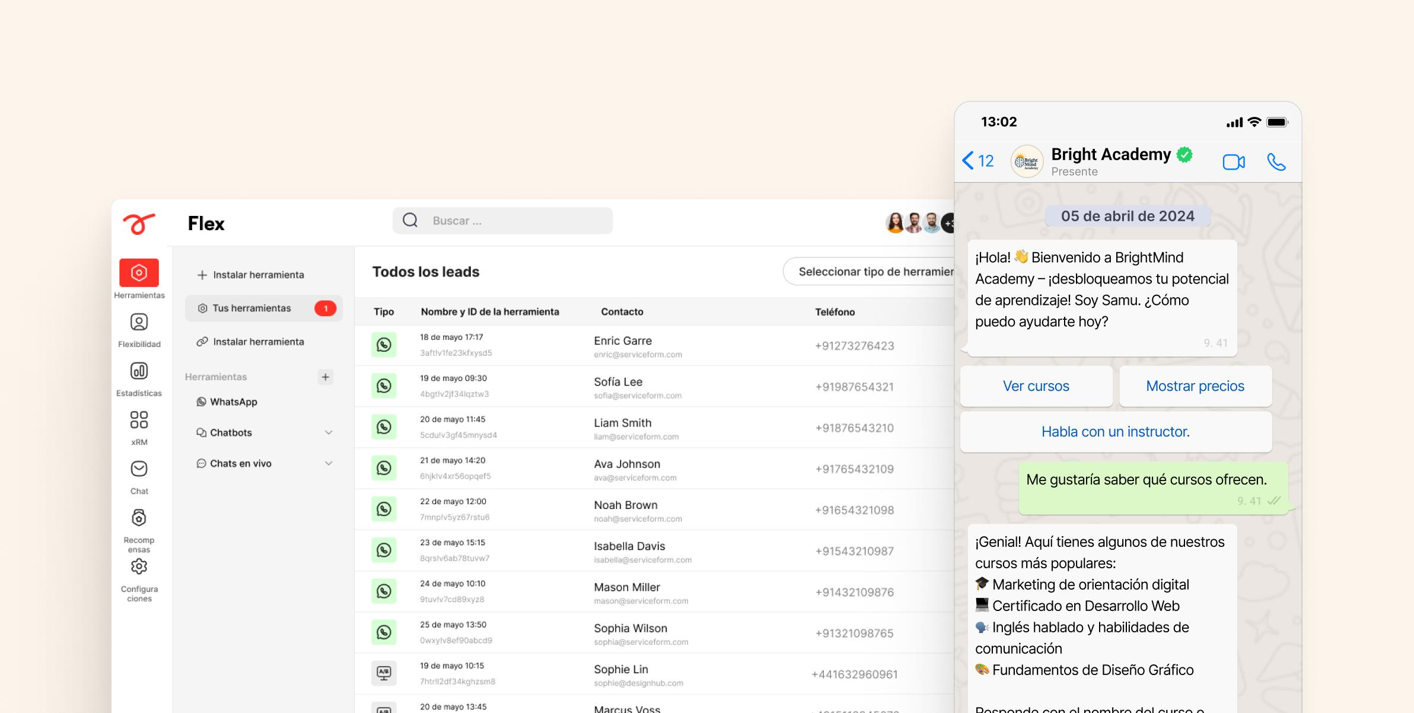Click email sofia@serviceform.com
Viewport: 1414px width, 713px height.
[x=638, y=396]
